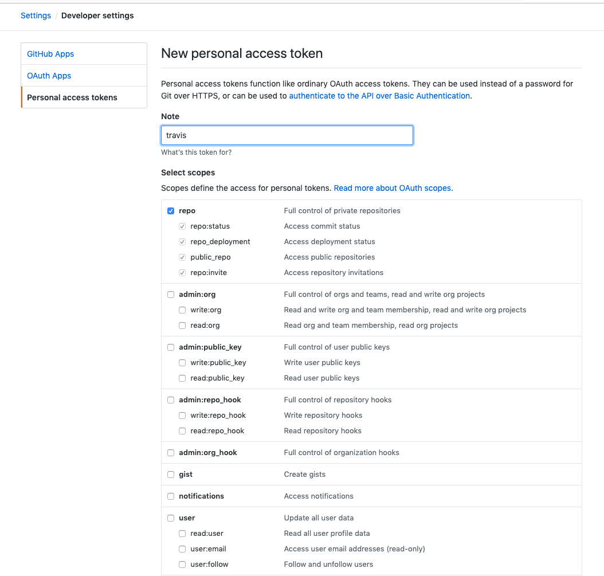Go to Settings breadcrumb link
604x576 pixels.
(x=36, y=15)
